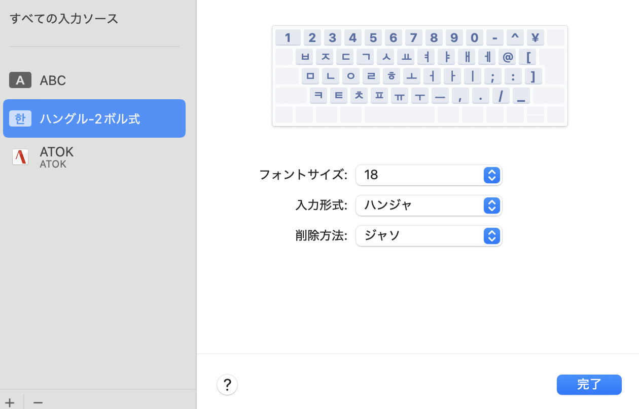The height and width of the screenshot is (409, 639).
Task: Click the @ key on keyboard preview
Action: [x=507, y=57]
